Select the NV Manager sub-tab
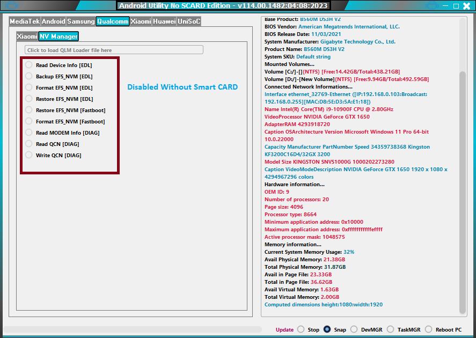 [58, 36]
